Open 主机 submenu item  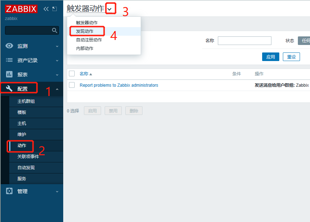point(36,123)
